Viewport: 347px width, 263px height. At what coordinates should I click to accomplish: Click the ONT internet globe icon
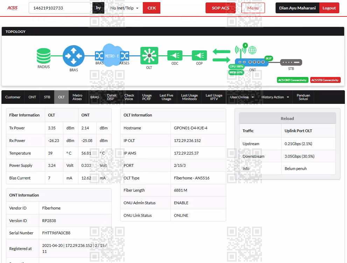coord(252,50)
